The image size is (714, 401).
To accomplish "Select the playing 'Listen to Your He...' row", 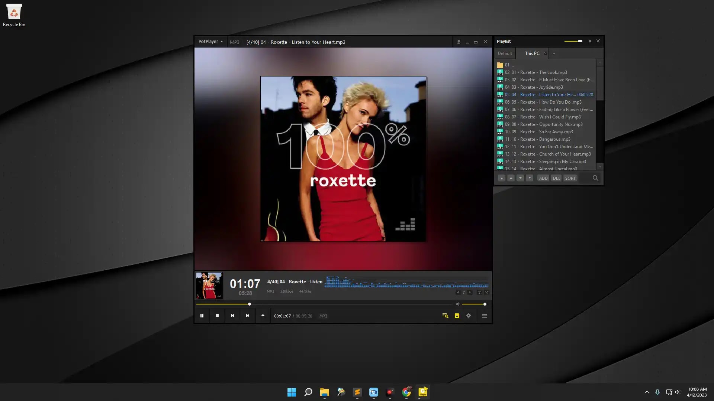I will pos(546,95).
